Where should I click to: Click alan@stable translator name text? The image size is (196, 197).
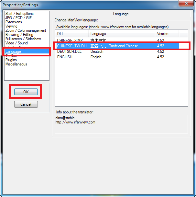coord(65,118)
